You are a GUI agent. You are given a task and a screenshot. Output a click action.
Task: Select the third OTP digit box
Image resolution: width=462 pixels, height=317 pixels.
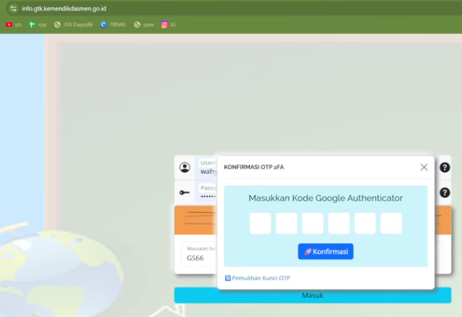pyautogui.click(x=312, y=224)
